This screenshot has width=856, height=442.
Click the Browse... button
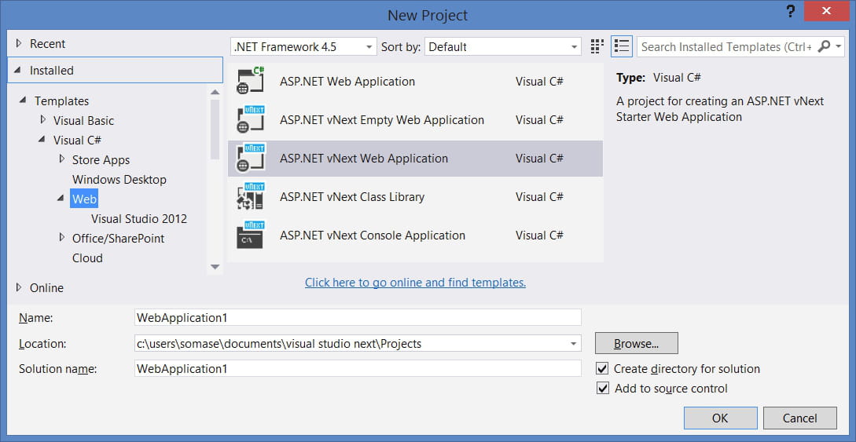(637, 343)
